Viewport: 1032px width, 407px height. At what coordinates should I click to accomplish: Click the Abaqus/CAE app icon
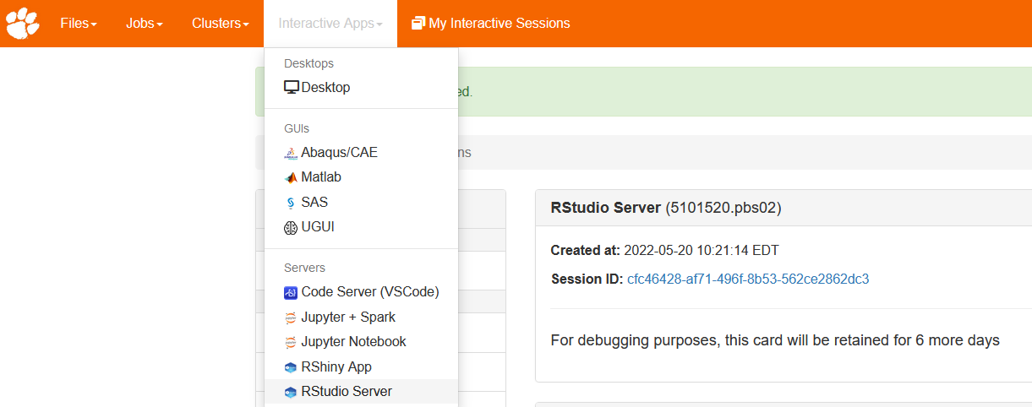(291, 153)
